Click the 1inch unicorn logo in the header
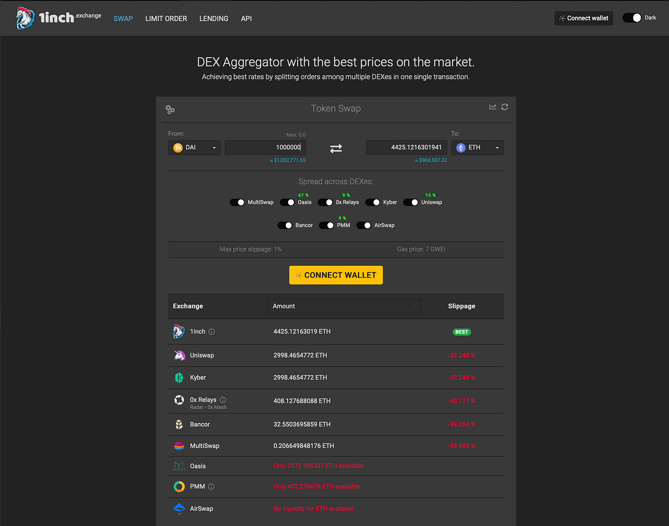This screenshot has height=526, width=669. [x=25, y=18]
